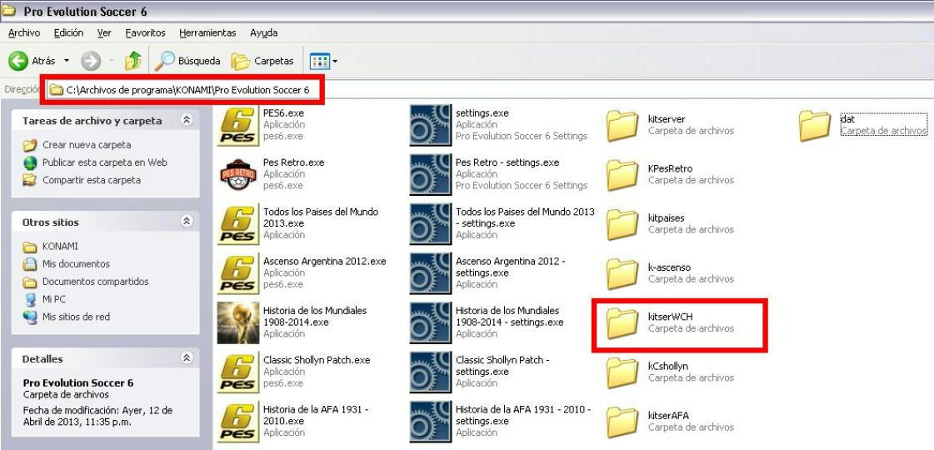Select Ascenso Argentina 2012.exe icon

coord(238,273)
